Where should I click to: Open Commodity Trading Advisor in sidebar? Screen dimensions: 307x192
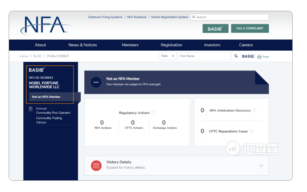coord(49,120)
